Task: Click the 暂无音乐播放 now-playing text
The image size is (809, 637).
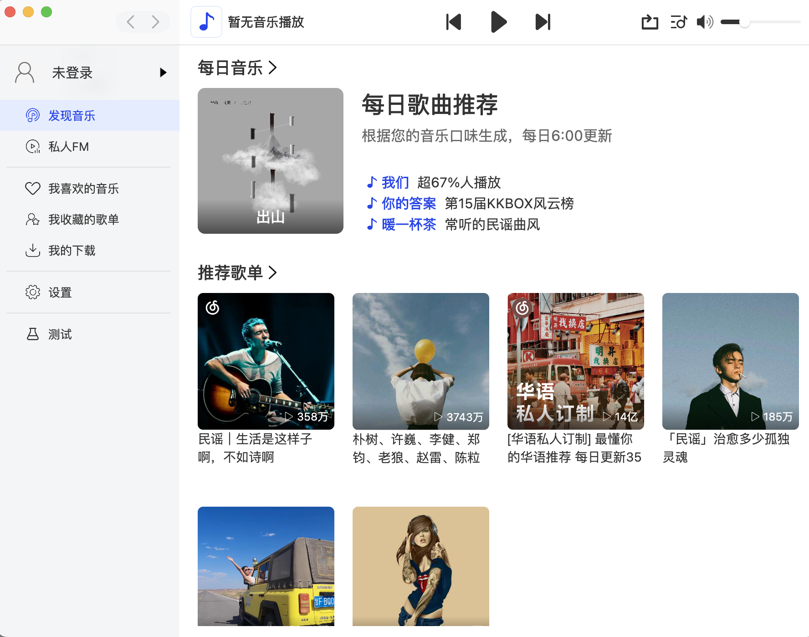Action: point(266,22)
